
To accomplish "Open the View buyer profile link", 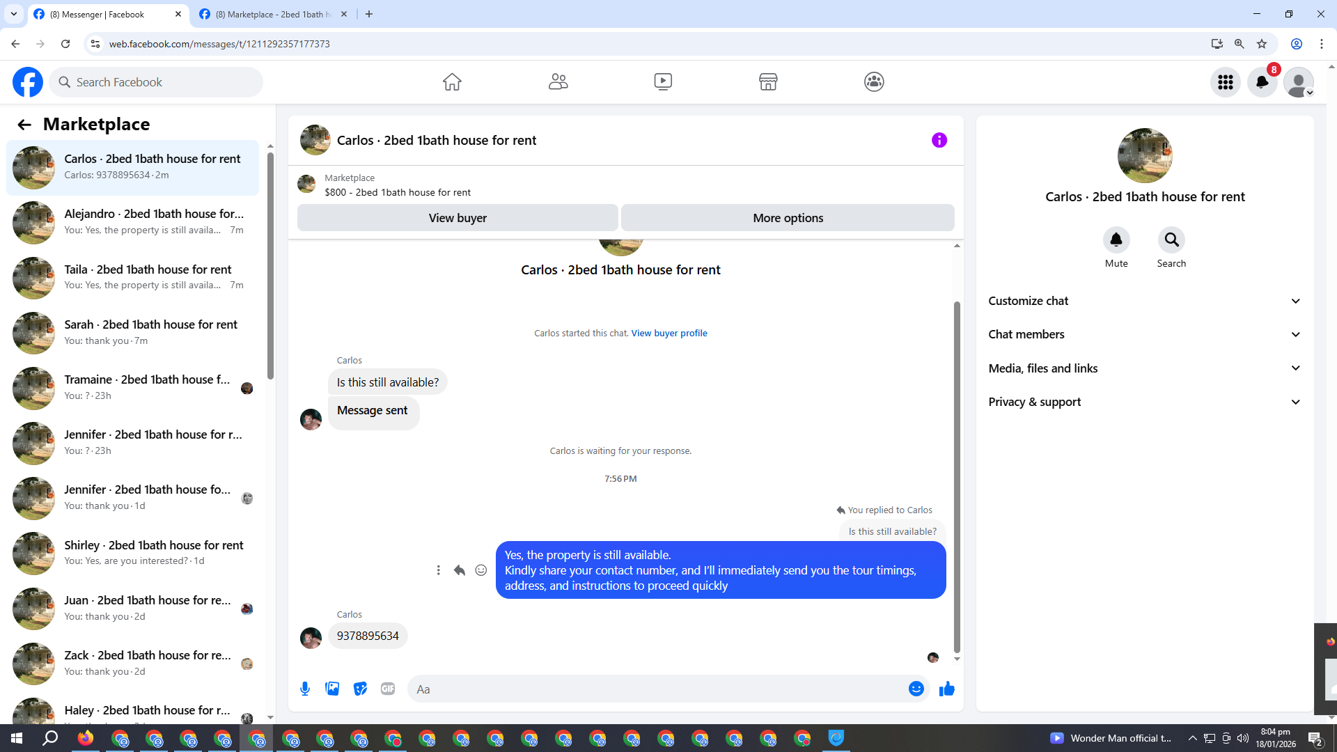I will tap(668, 333).
